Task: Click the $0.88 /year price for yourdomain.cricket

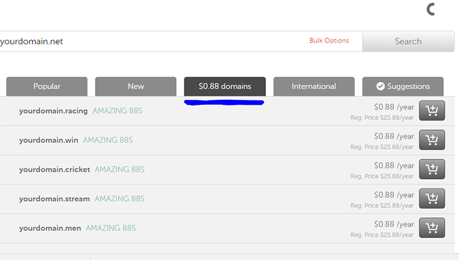Action: coord(394,166)
